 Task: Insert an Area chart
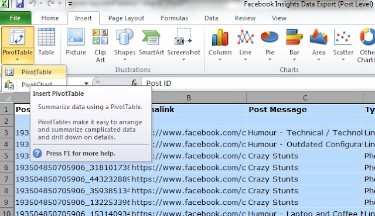pos(319,44)
